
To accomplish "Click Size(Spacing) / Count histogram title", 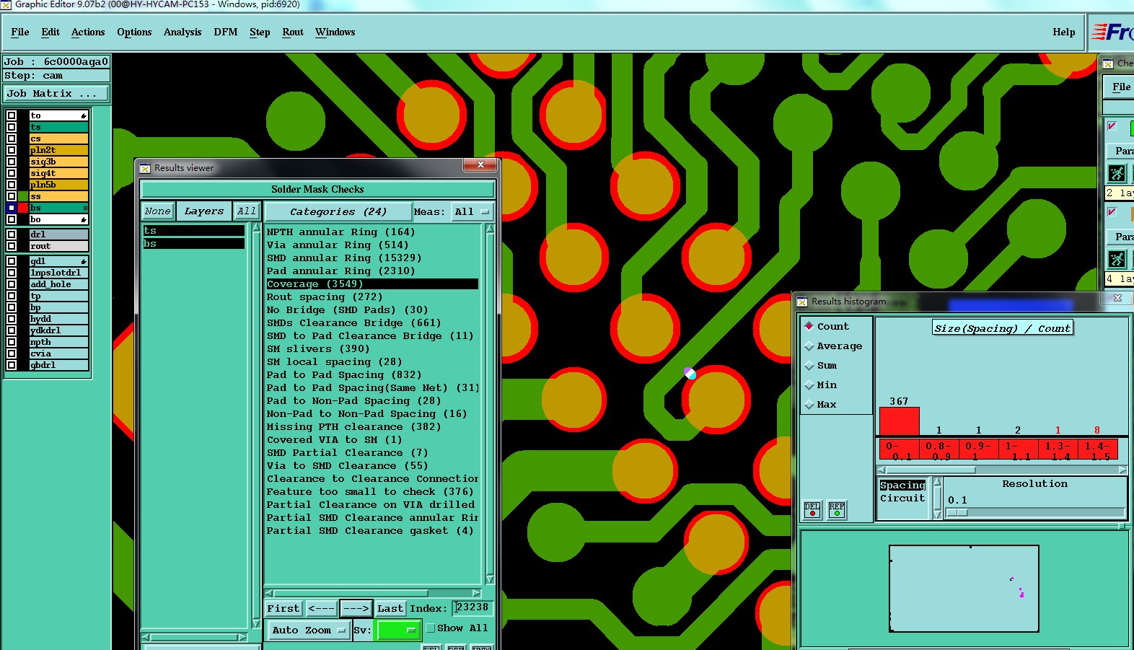I will tap(1003, 328).
